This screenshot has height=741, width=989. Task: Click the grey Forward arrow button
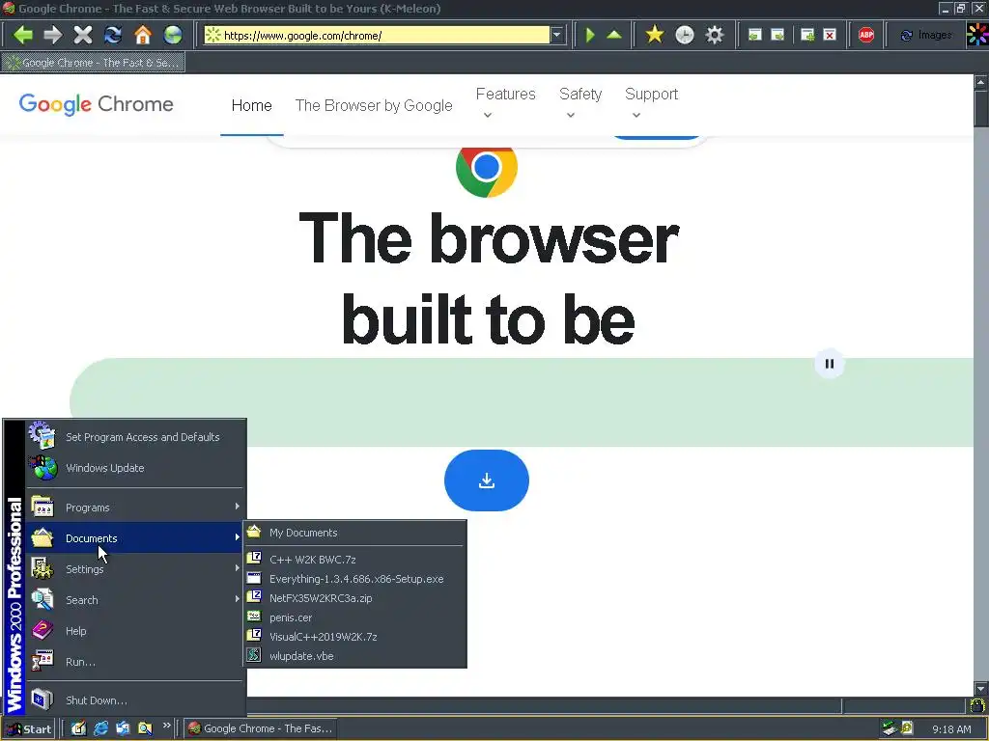point(53,35)
